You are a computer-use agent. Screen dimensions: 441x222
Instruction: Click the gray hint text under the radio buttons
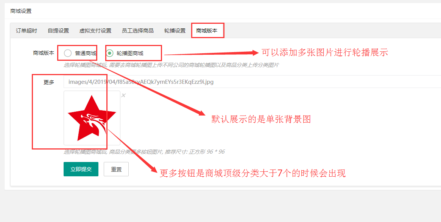click(x=171, y=65)
